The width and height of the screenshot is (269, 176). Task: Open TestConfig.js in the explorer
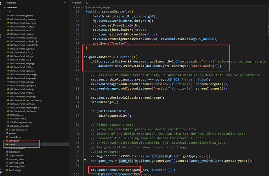tap(15, 170)
